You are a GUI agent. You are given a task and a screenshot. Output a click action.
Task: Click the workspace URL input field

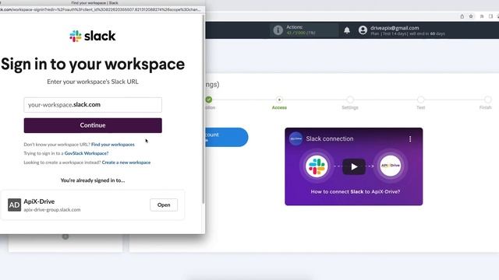tap(93, 105)
